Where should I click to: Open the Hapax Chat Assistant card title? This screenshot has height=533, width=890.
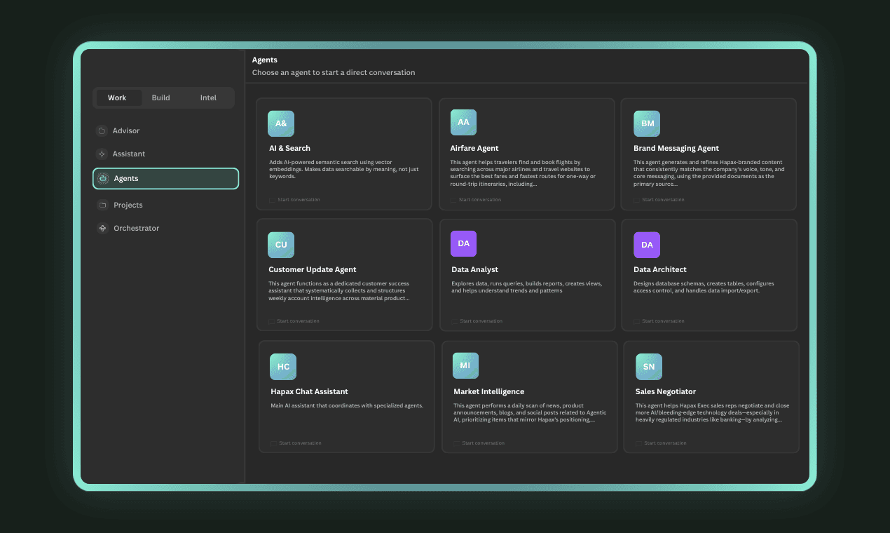click(309, 391)
